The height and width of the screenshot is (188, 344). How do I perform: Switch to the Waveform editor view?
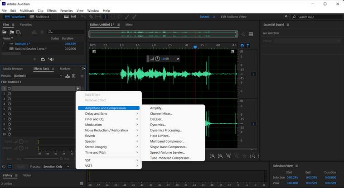(x=15, y=17)
